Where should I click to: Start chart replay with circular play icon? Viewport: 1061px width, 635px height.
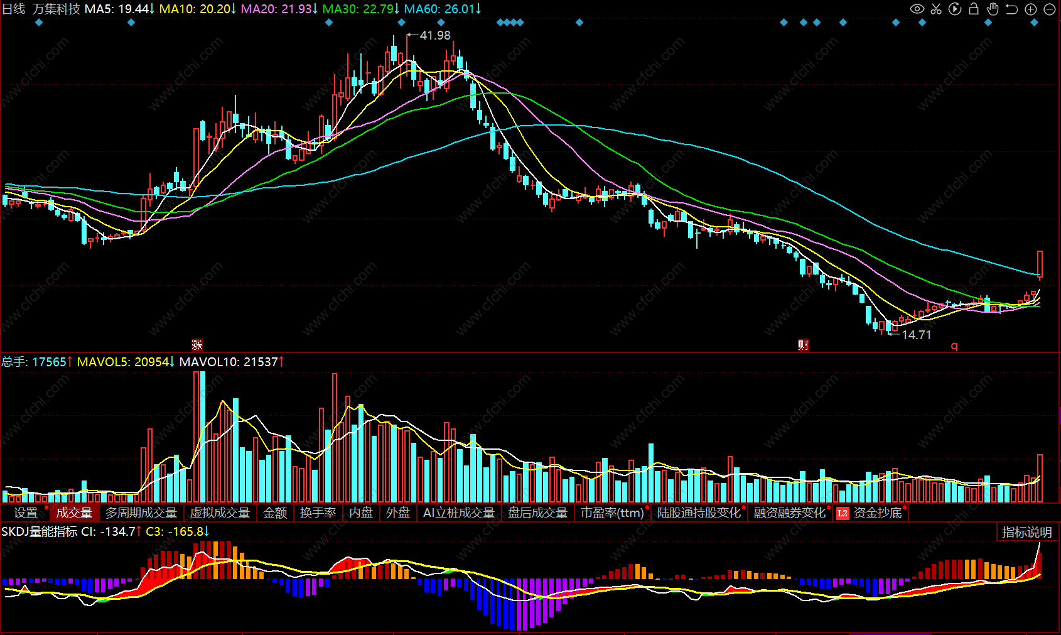pos(955,9)
